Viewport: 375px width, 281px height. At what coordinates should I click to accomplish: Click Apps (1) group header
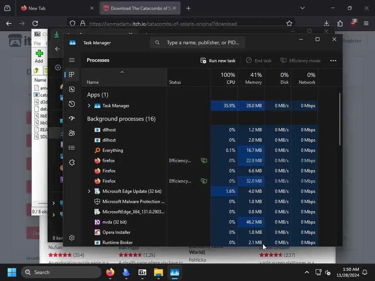(x=97, y=95)
